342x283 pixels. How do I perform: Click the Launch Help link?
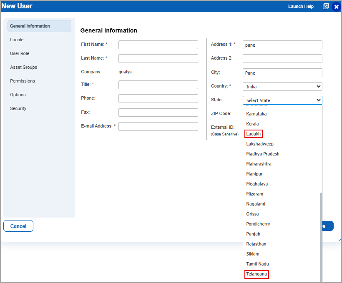301,7
